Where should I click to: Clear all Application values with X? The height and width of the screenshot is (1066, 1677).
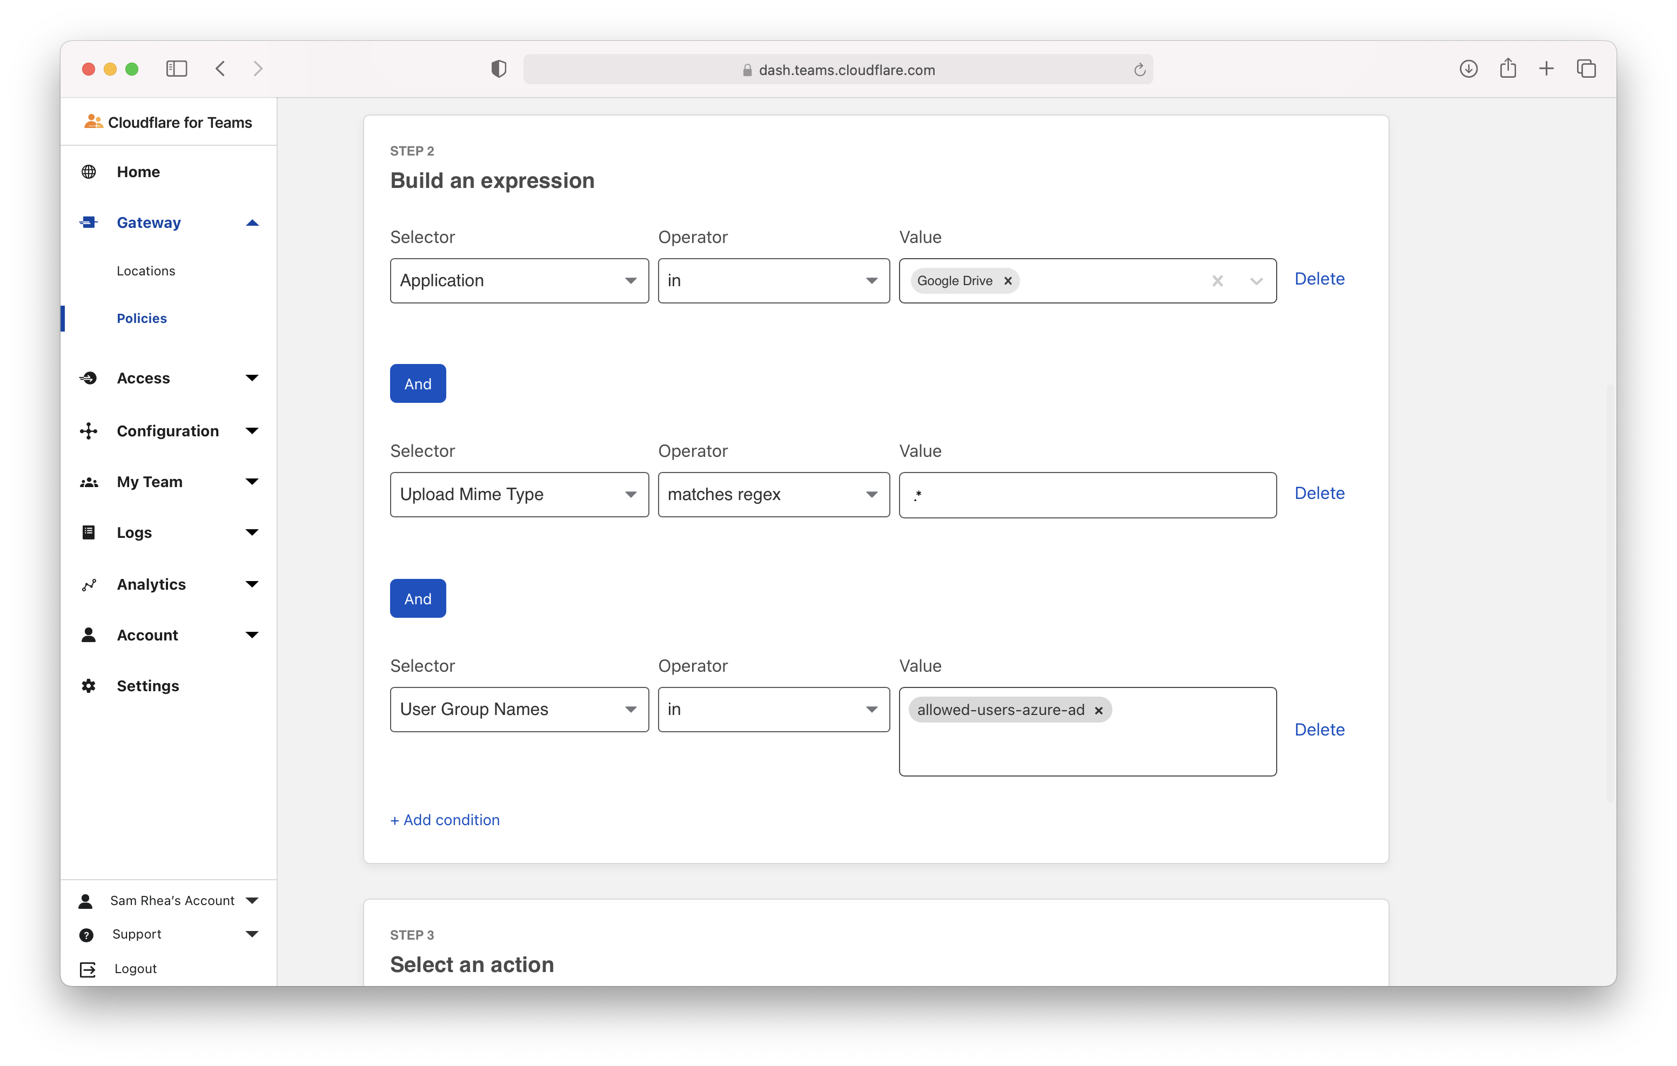pyautogui.click(x=1217, y=281)
